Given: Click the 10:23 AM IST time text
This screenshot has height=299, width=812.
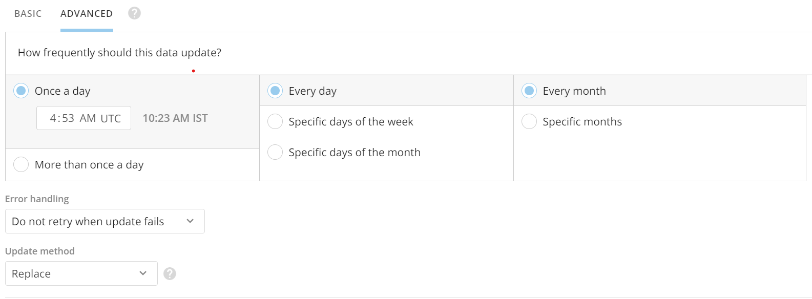Looking at the screenshot, I should [175, 118].
